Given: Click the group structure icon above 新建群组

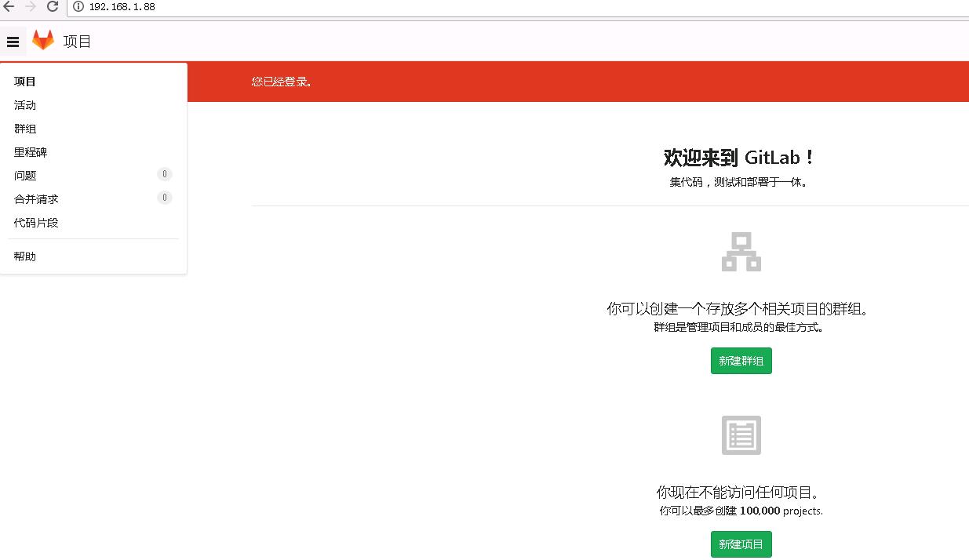Looking at the screenshot, I should point(741,251).
